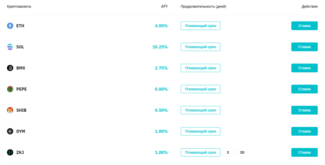
Task: Click the APY column header
Action: click(164, 7)
